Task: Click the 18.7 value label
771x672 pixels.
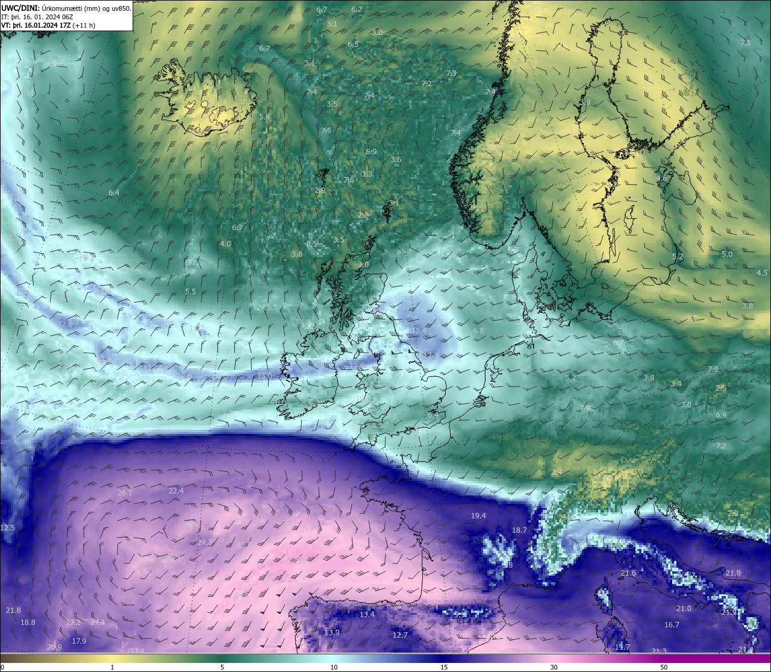Action: click(519, 530)
